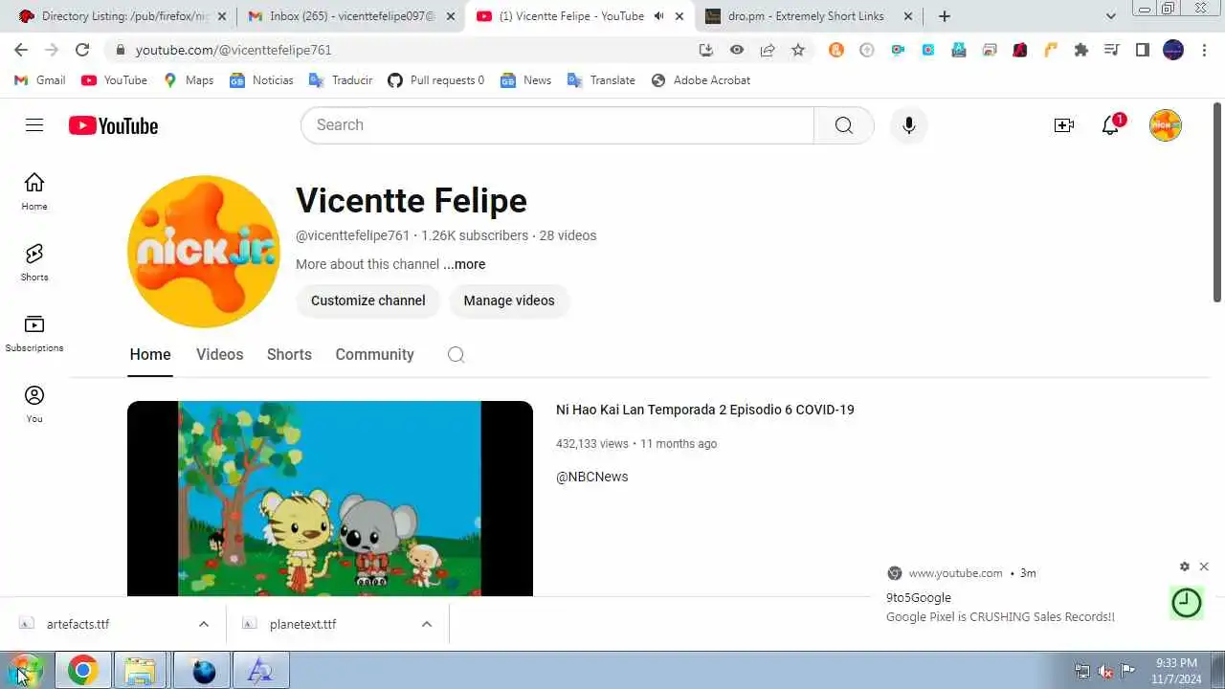Screen dimensions: 1225x689
Task: Click the Chrome profile avatar in toolbar
Action: tap(1173, 50)
